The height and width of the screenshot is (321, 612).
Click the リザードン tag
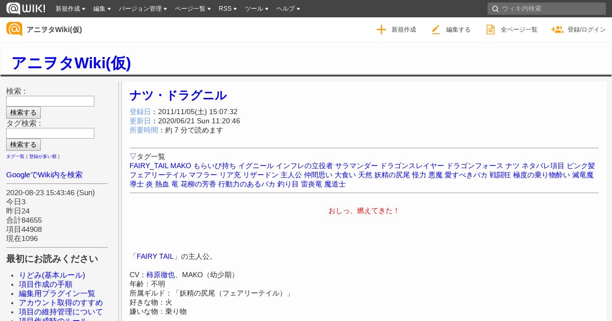pos(261,175)
